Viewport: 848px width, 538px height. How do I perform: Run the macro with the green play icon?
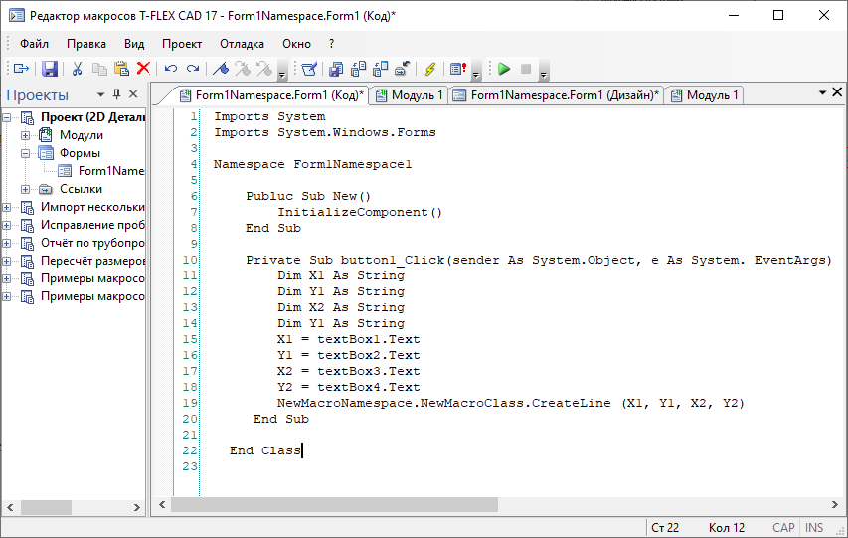pos(504,69)
